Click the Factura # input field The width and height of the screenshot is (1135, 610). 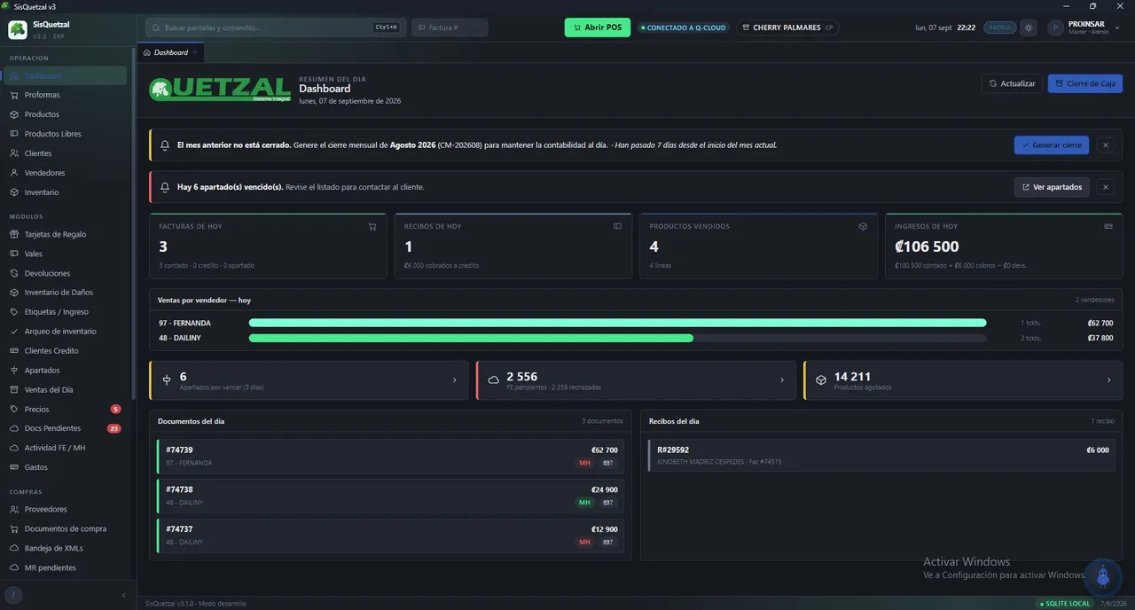[x=450, y=27]
